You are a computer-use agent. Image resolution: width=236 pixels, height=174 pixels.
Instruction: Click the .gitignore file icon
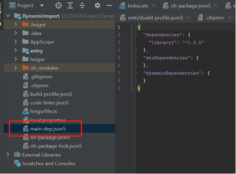click(x=26, y=77)
